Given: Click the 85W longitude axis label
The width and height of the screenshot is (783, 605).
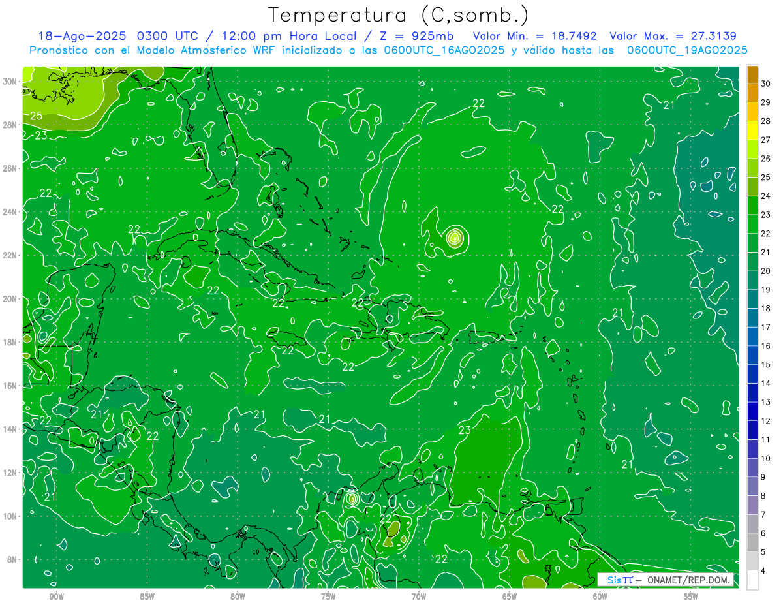Looking at the screenshot, I should [147, 597].
